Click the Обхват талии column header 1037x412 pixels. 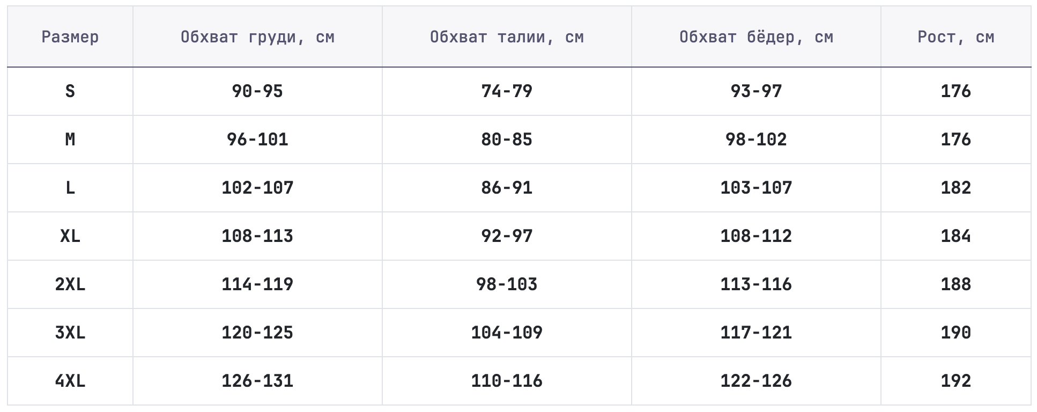click(x=507, y=37)
